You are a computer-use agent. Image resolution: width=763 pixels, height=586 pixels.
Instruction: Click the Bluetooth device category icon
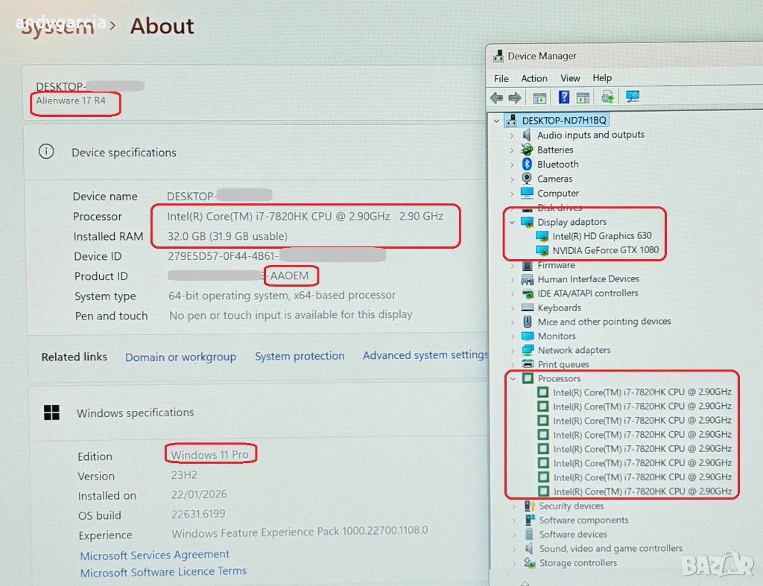(x=528, y=165)
